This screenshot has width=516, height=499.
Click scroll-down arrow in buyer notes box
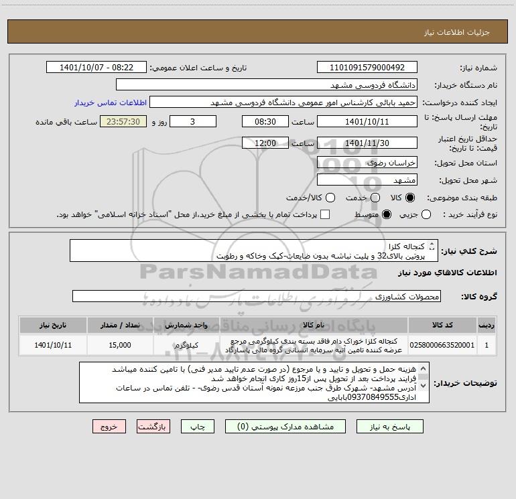tap(424, 386)
